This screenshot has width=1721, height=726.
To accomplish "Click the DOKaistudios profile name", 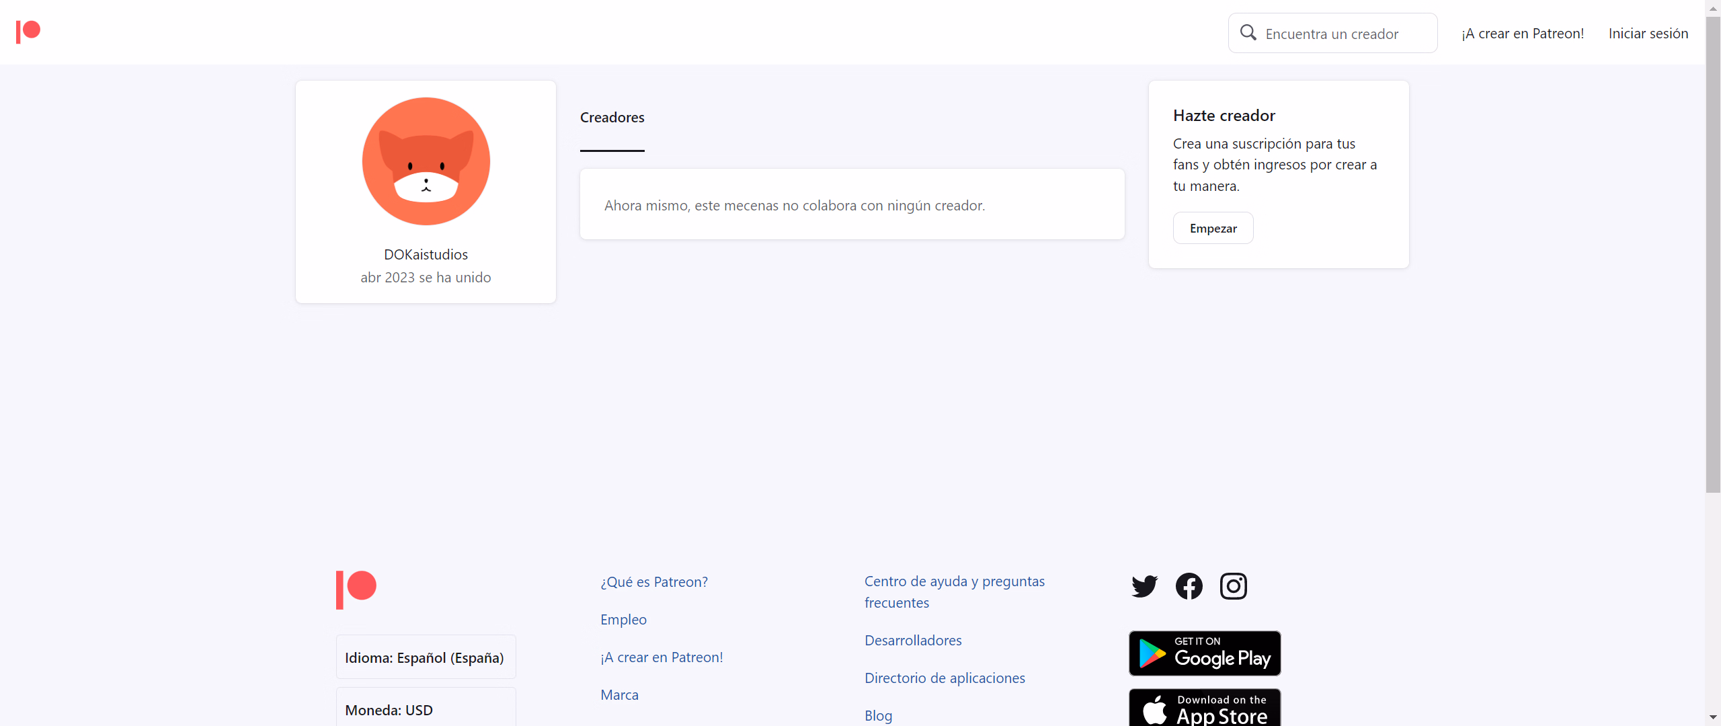I will pos(426,255).
